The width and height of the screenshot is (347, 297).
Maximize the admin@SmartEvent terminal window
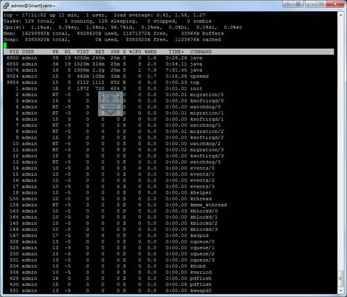point(321,4)
